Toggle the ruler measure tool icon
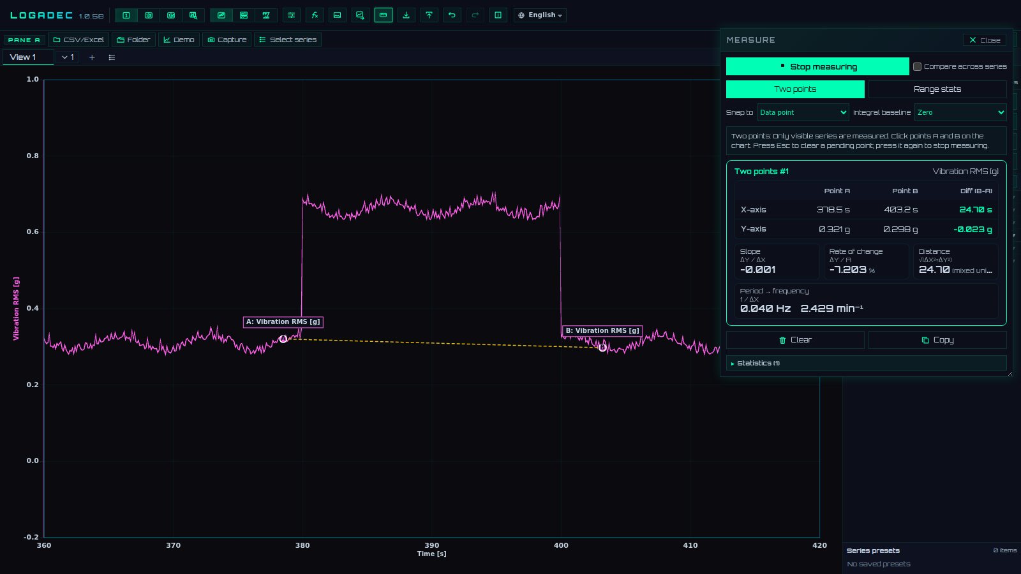Screen dimensions: 1021x574 tap(384, 15)
